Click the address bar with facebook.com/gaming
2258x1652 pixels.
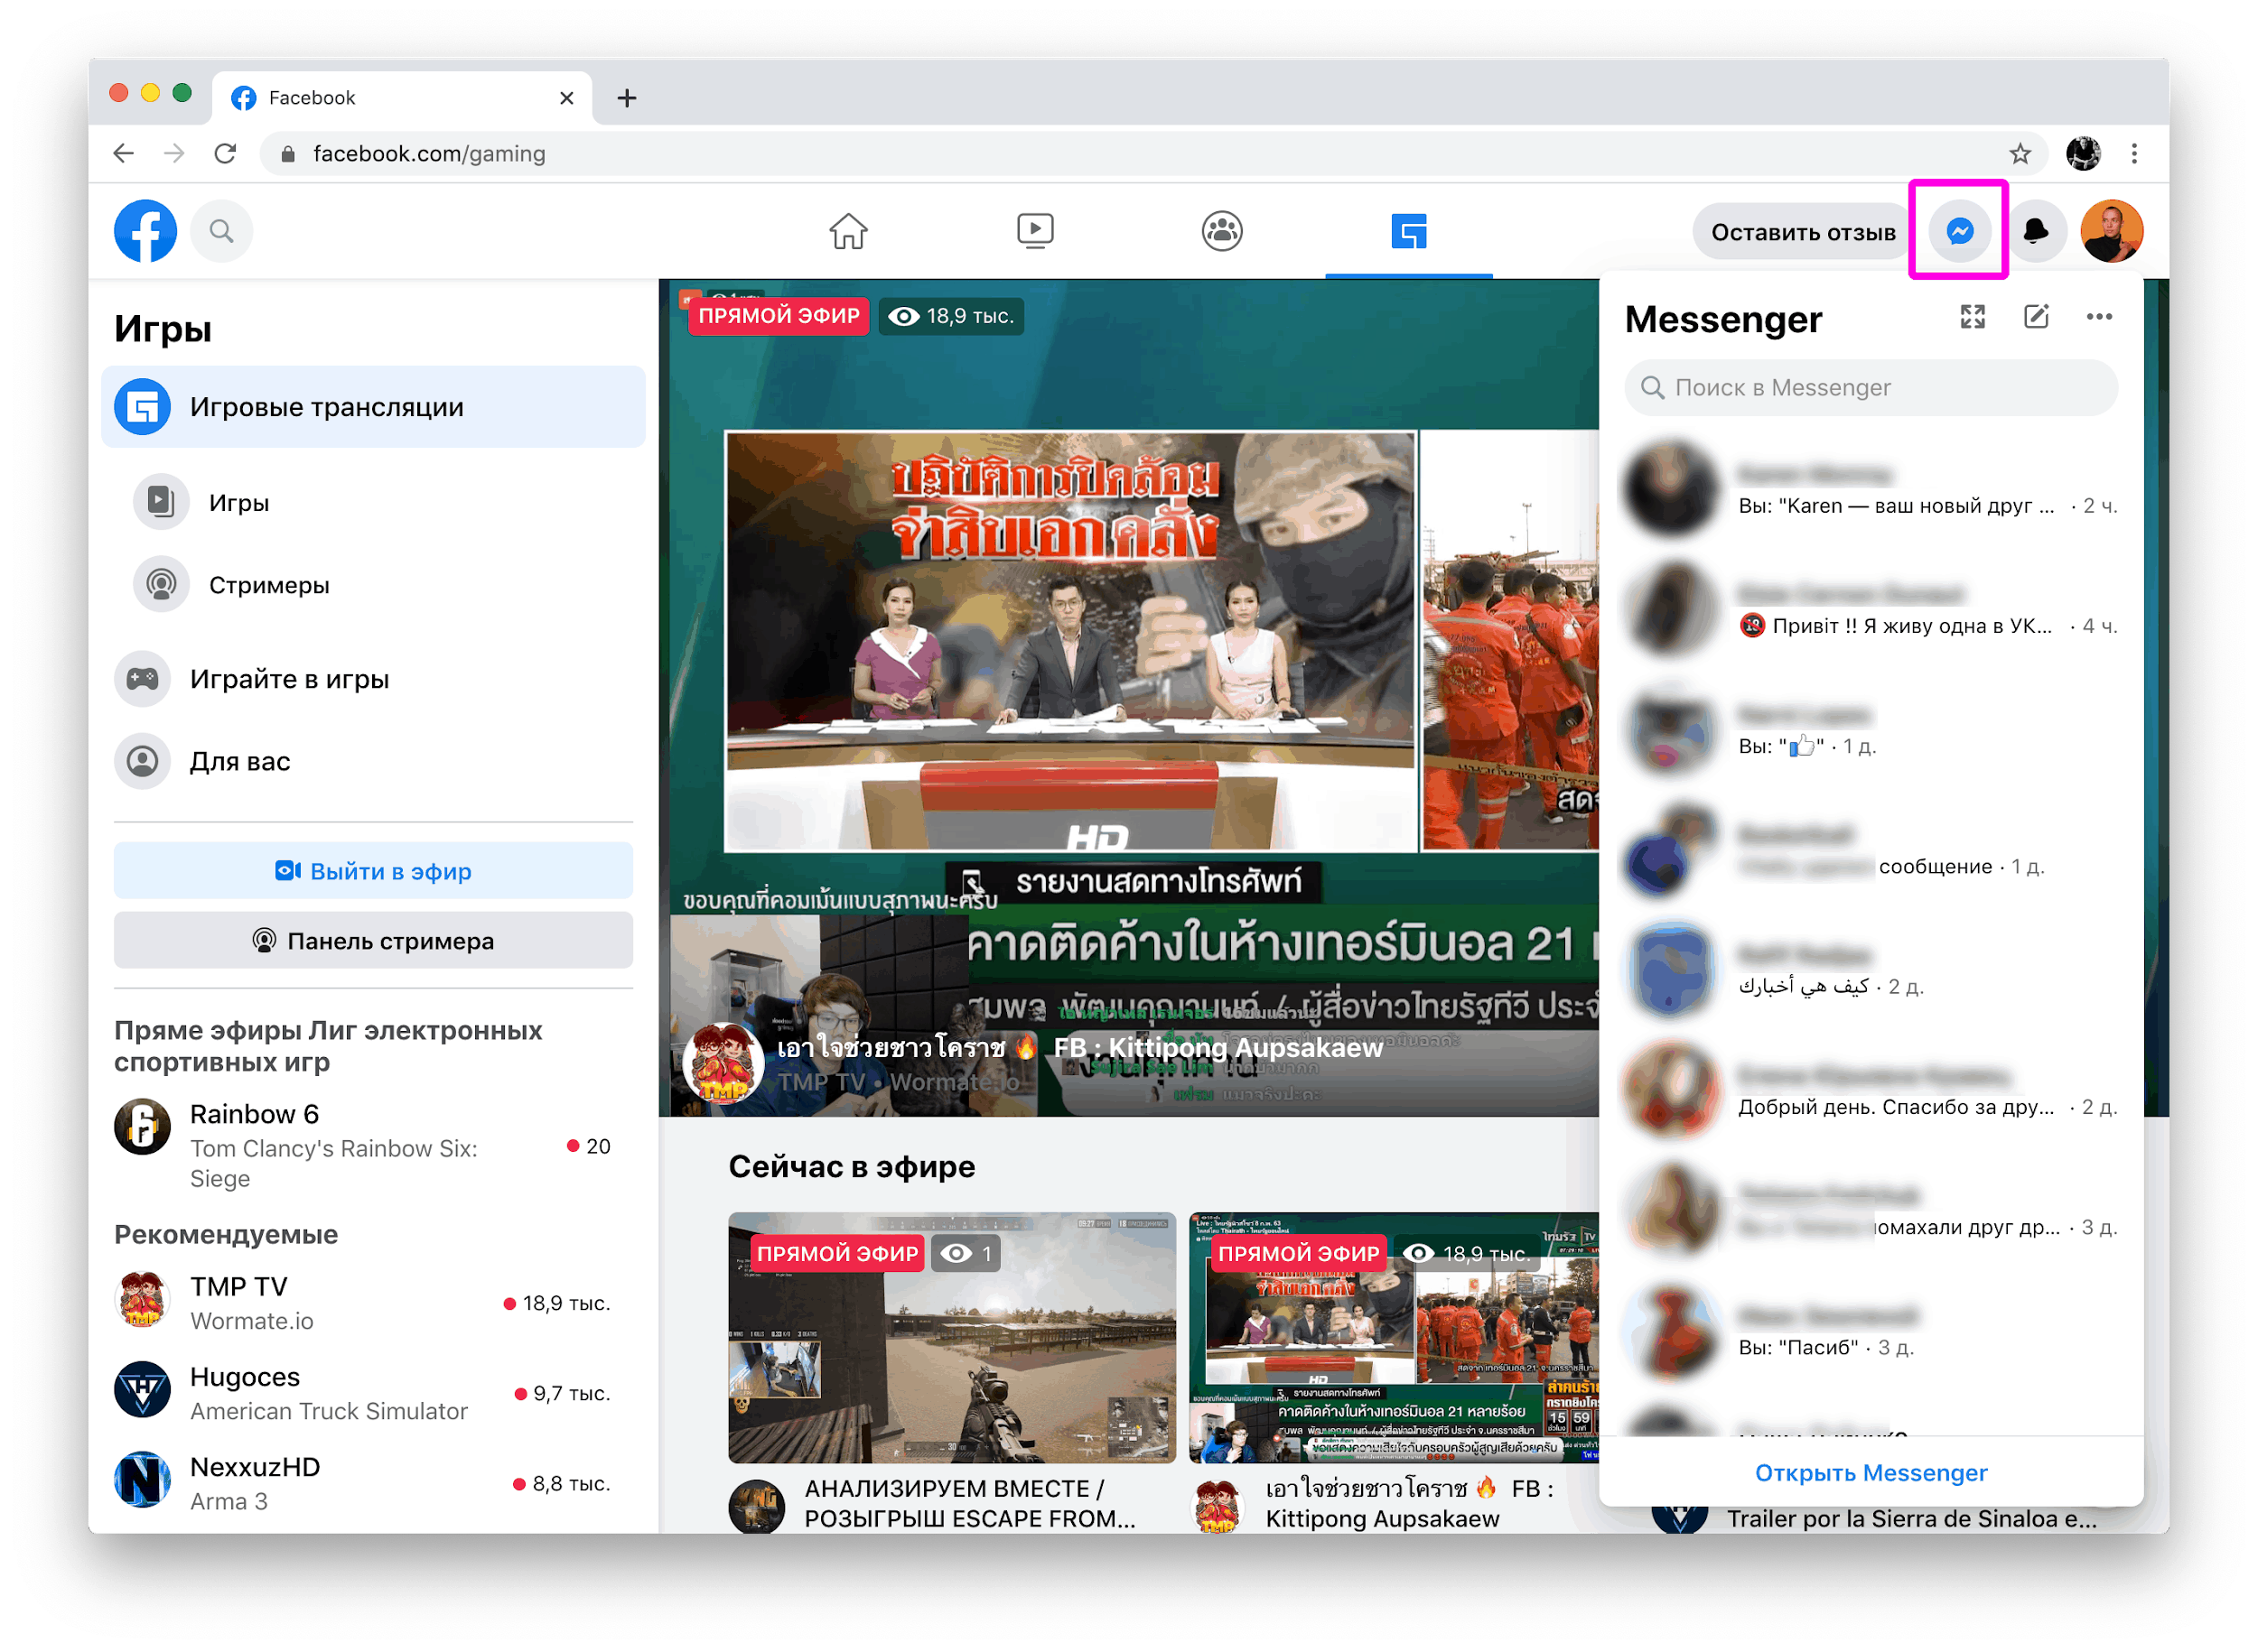(1155, 153)
